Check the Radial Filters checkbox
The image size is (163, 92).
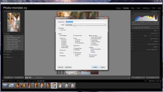pos(74,50)
